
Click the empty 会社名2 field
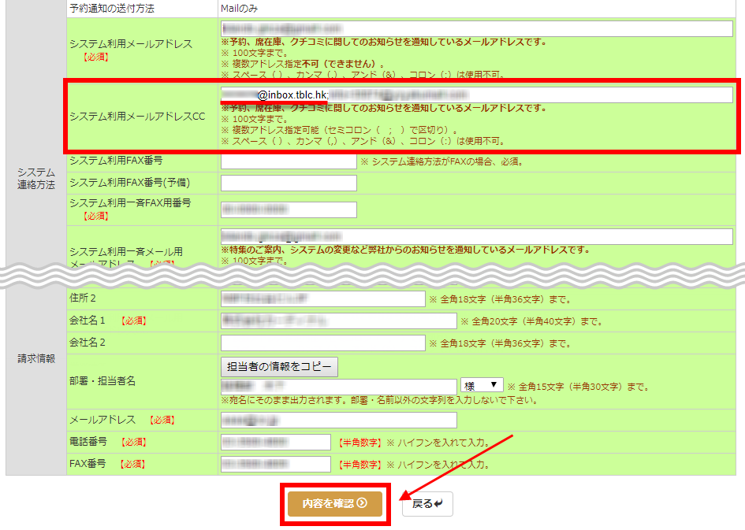tap(322, 343)
